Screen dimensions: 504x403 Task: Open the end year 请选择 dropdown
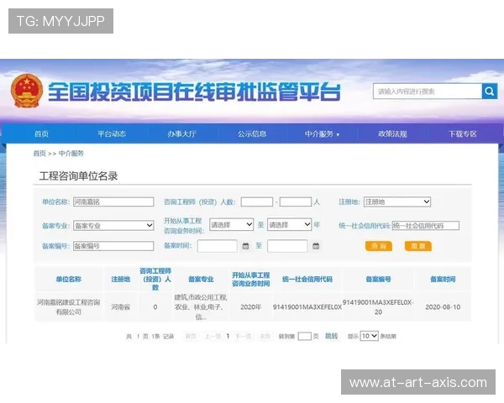point(289,225)
